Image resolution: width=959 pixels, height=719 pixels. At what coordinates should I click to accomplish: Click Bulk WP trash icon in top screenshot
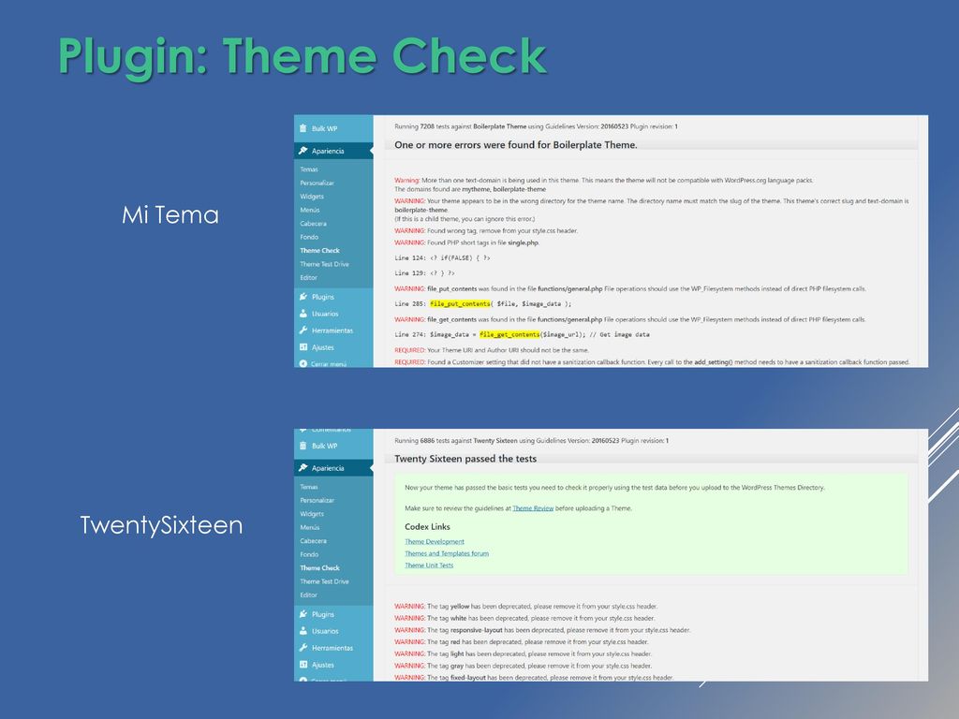coord(302,128)
